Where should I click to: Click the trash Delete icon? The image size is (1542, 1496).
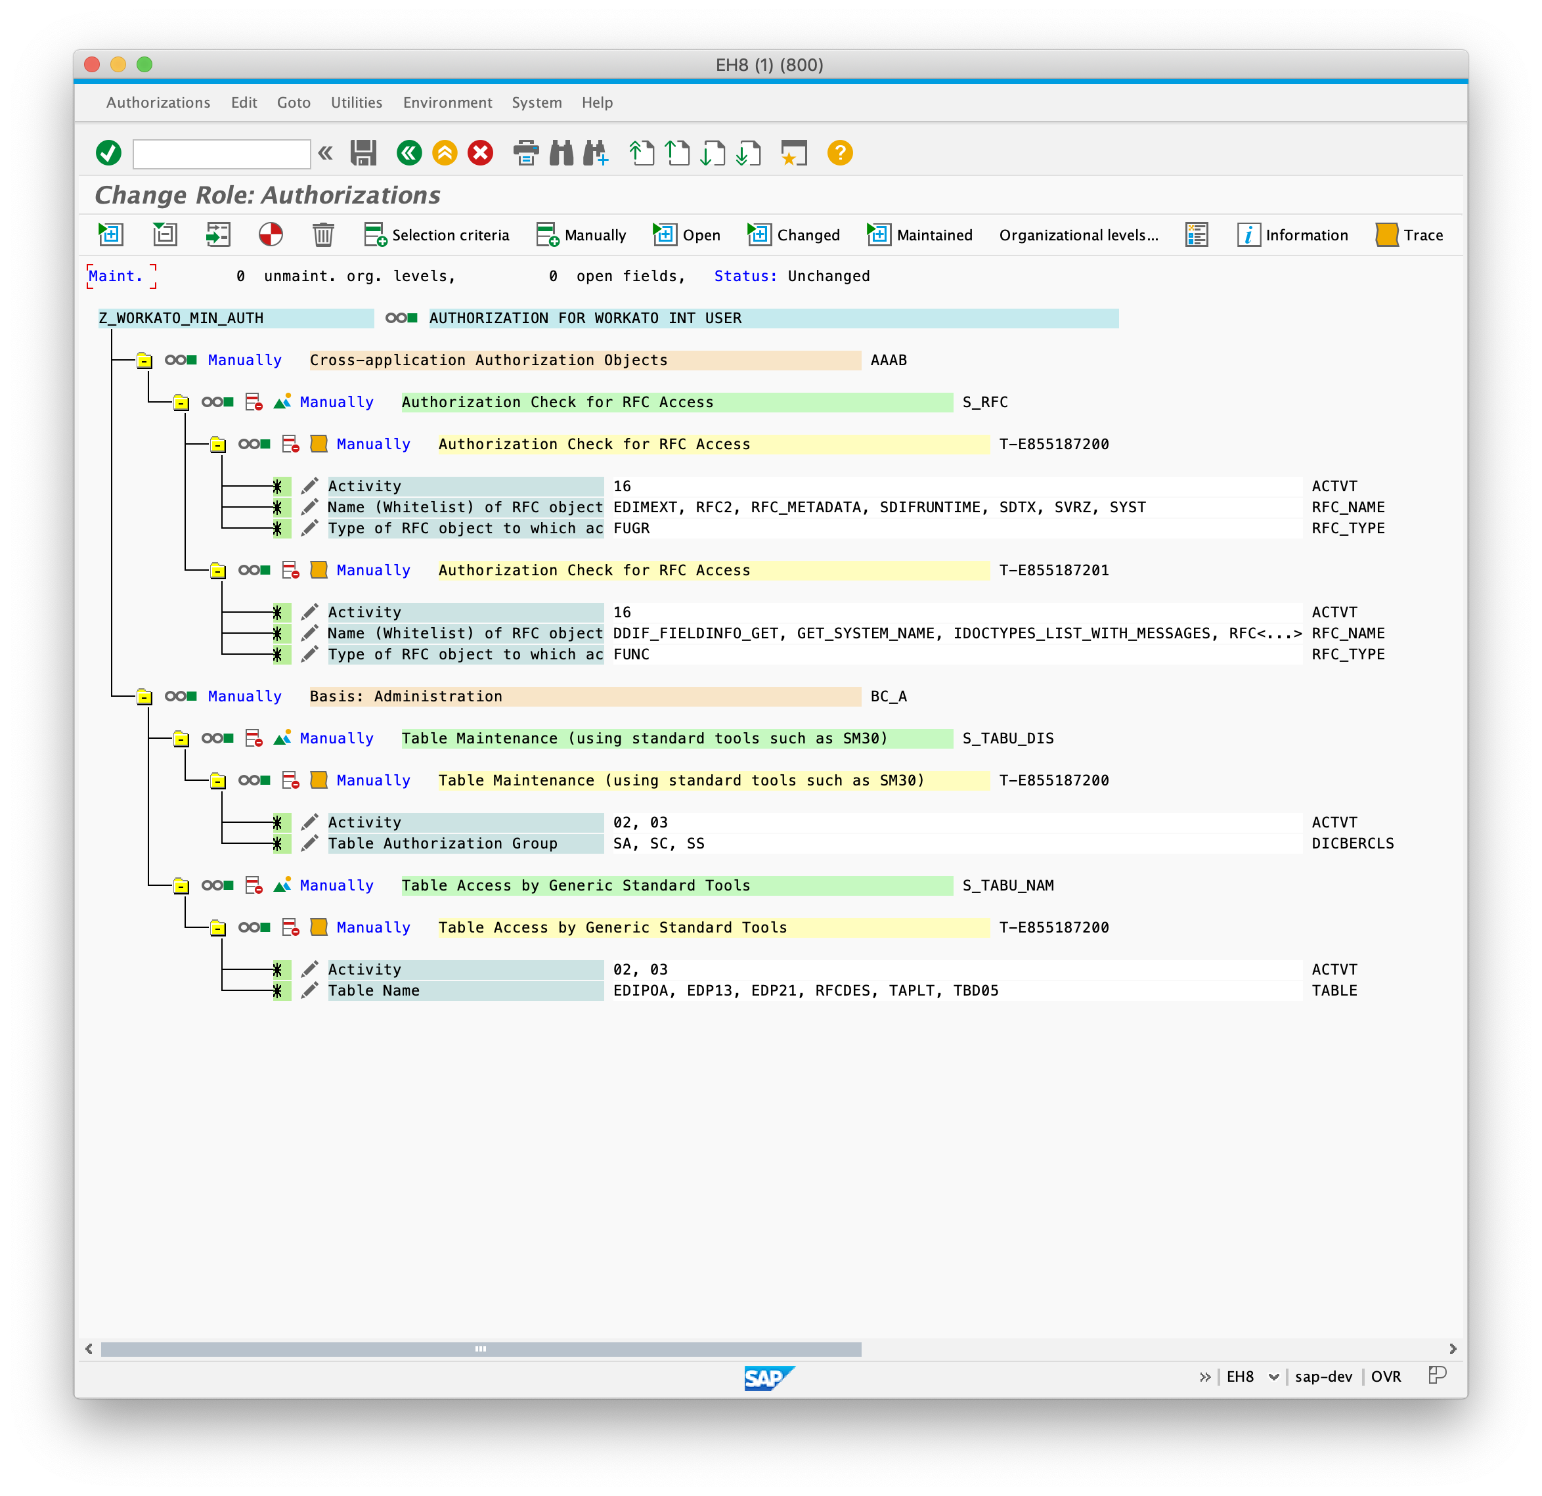tap(322, 234)
